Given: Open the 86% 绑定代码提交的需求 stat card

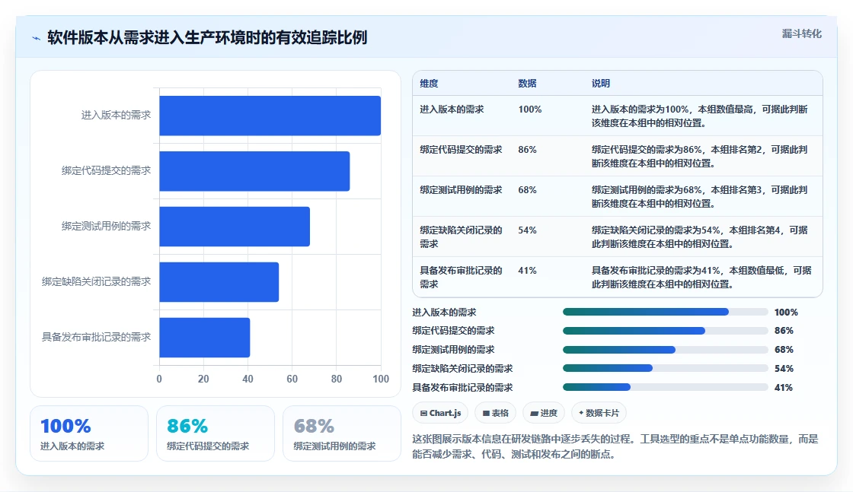Looking at the screenshot, I should pyautogui.click(x=216, y=433).
